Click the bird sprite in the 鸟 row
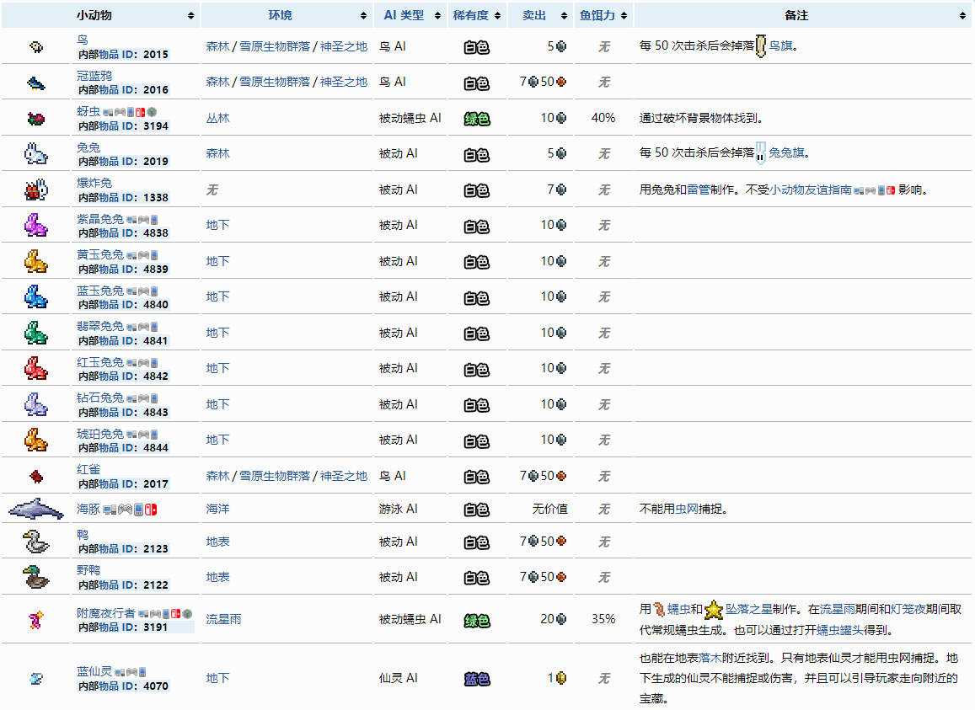Image resolution: width=975 pixels, height=710 pixels. pos(36,47)
